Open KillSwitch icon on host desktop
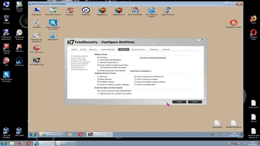 tap(19, 48)
